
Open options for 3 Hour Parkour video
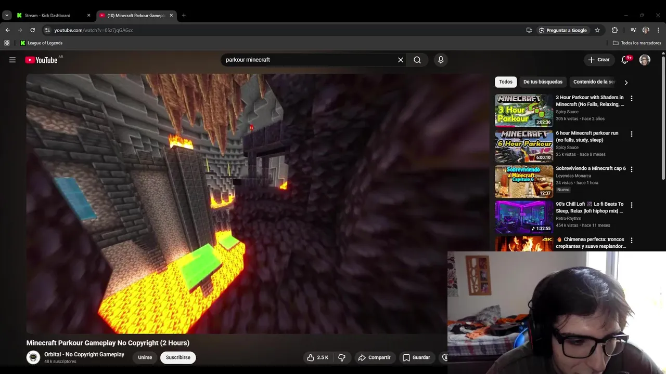tap(632, 98)
